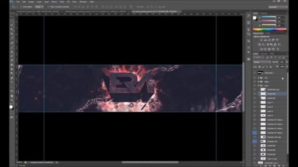Filter layers panel by type layers
The width and height of the screenshot is (298, 167).
(x=275, y=58)
